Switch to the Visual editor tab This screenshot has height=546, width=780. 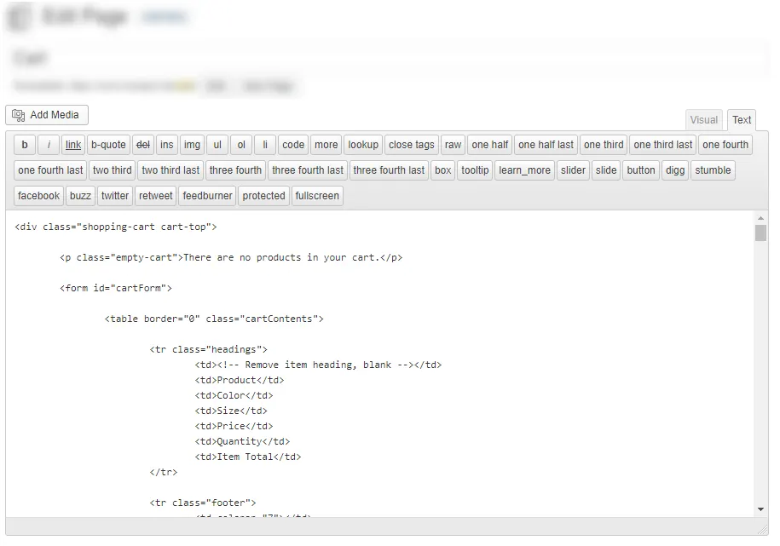[x=703, y=120]
